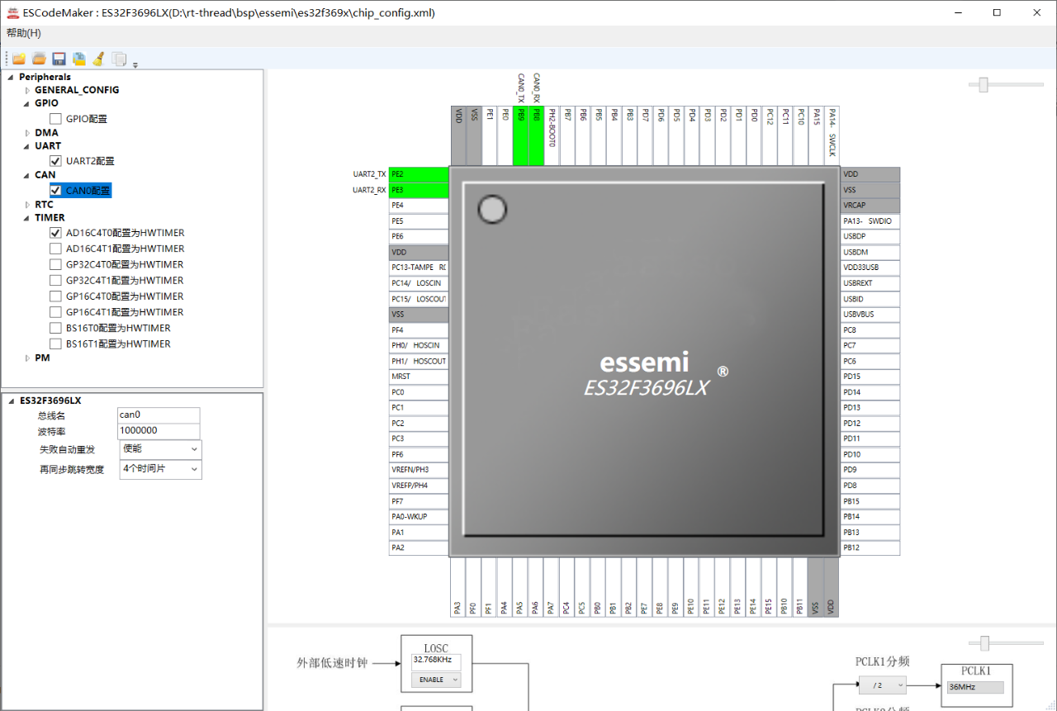Screen dimensions: 1057x711
Task: Enable GP16C4T0配置为HWTIMER checkbox
Action: tap(55, 296)
